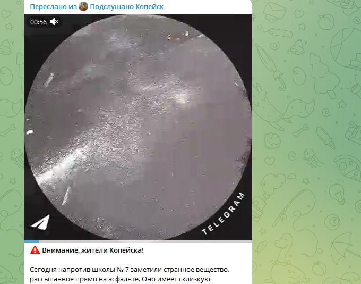Select the headline Внимание, жители Копейска!

pos(93,250)
